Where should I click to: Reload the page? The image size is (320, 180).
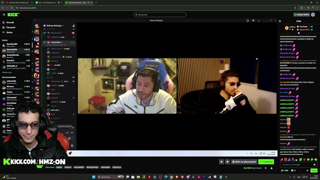tap(11, 8)
